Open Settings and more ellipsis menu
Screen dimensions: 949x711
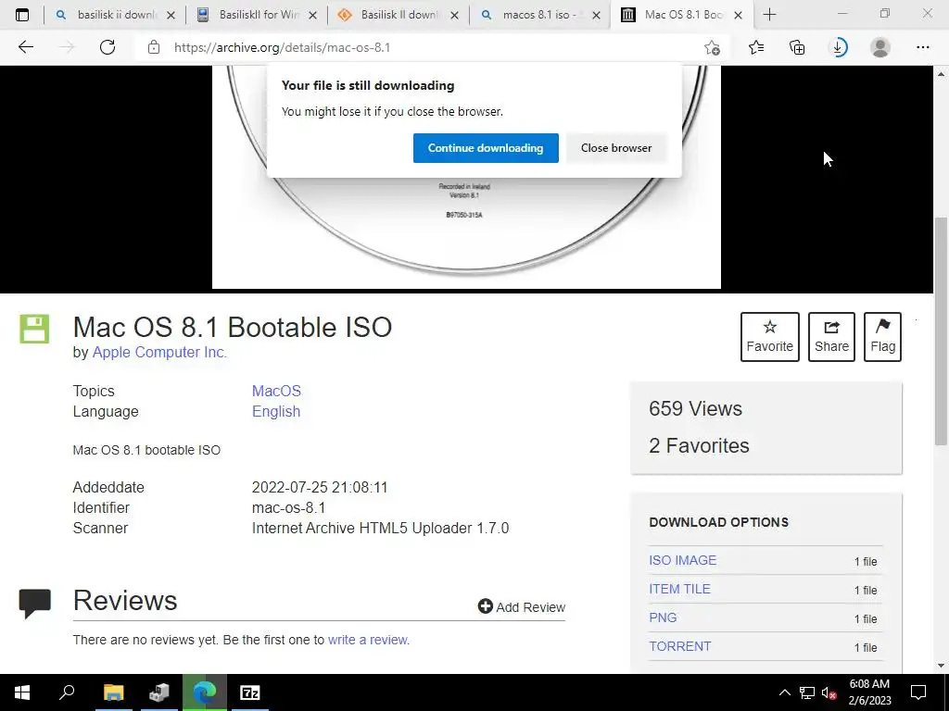pos(922,47)
